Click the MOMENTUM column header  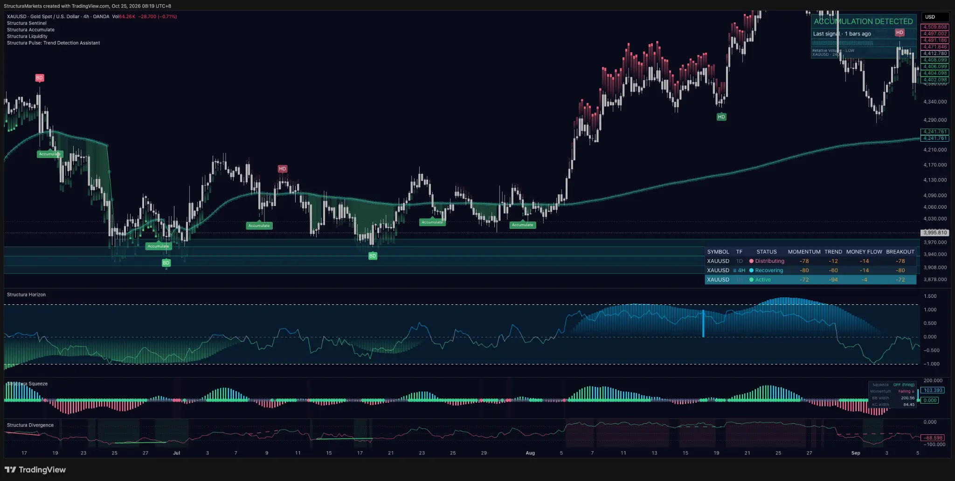click(x=804, y=252)
